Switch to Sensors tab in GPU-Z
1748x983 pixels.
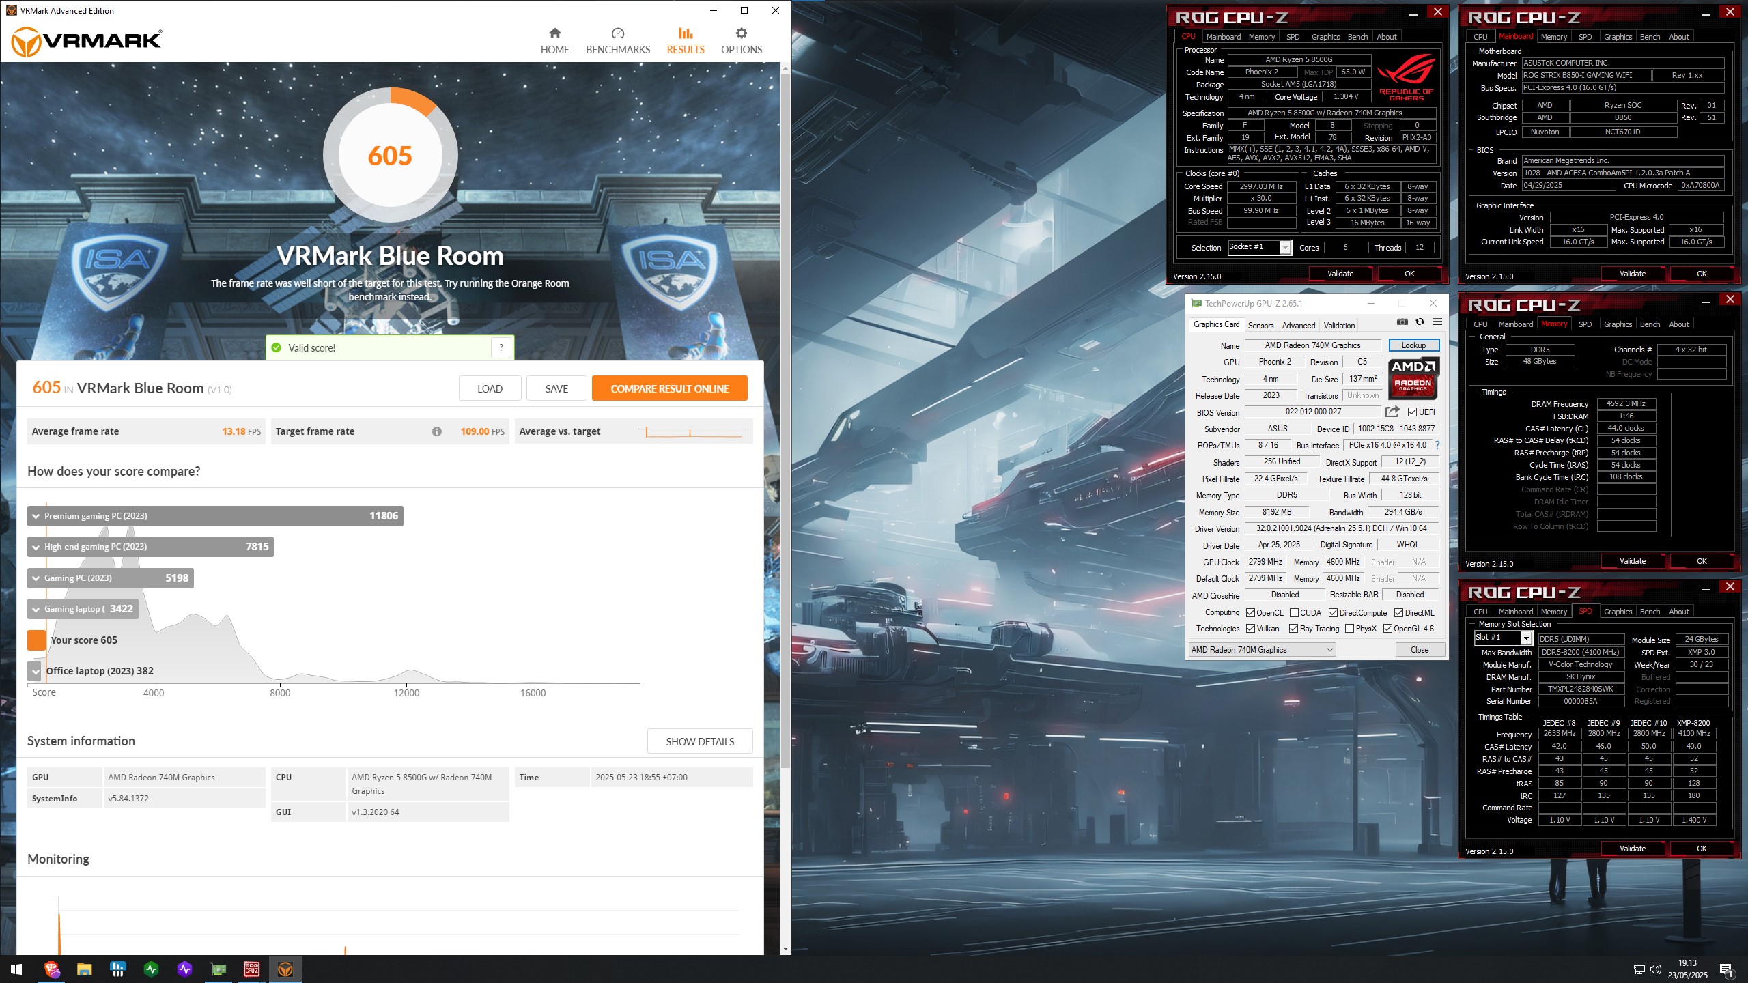point(1260,326)
